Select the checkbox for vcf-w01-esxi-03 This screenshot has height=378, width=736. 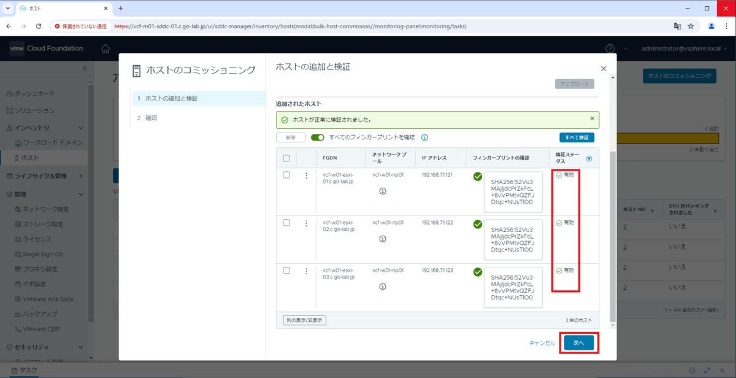point(286,270)
